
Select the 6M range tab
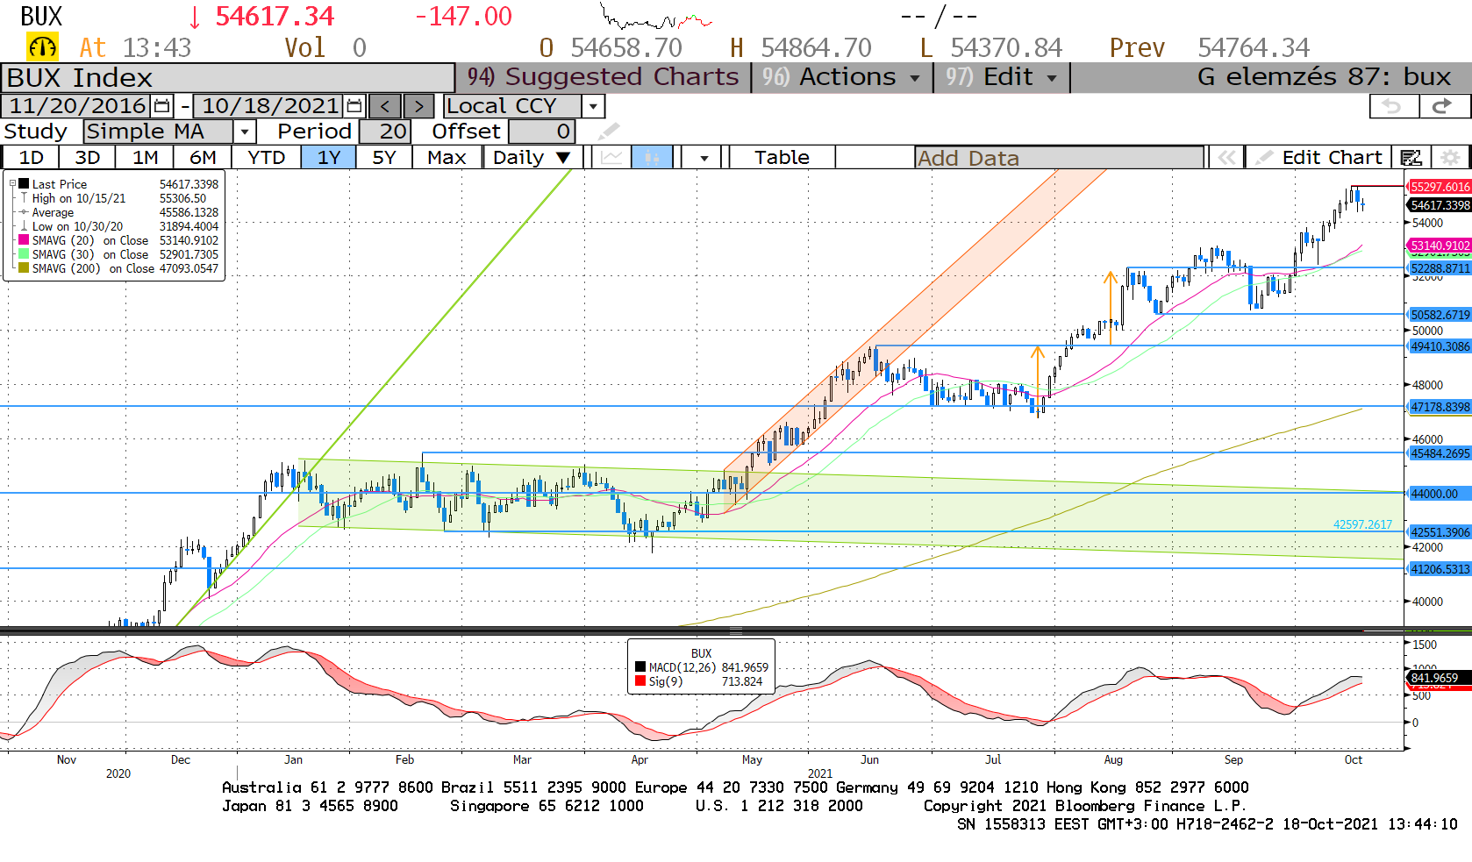point(203,158)
